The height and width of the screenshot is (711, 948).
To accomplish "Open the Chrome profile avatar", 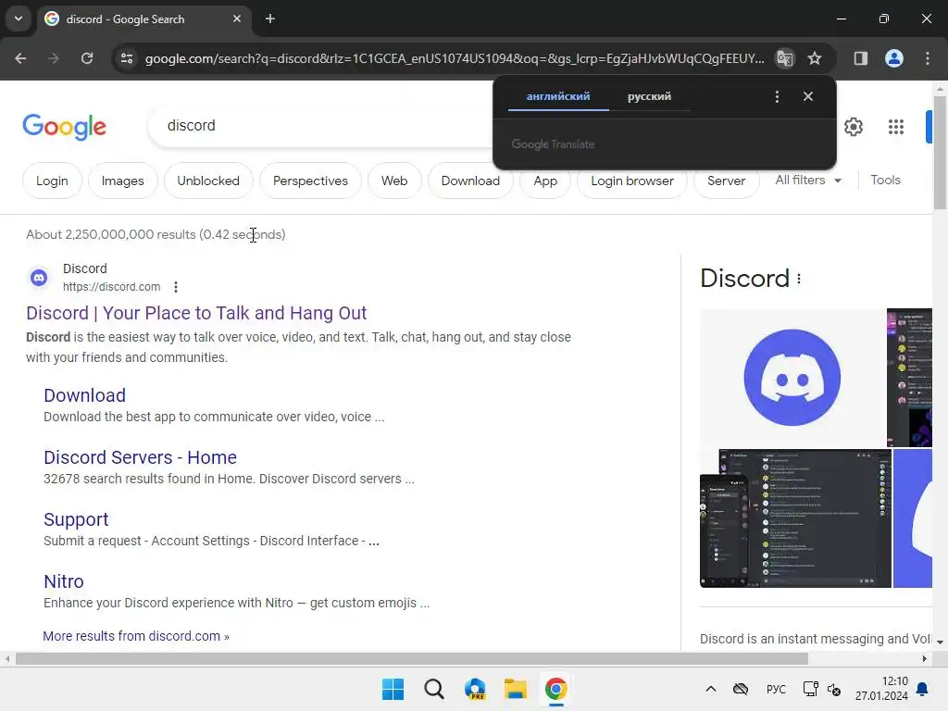I will pos(894,58).
